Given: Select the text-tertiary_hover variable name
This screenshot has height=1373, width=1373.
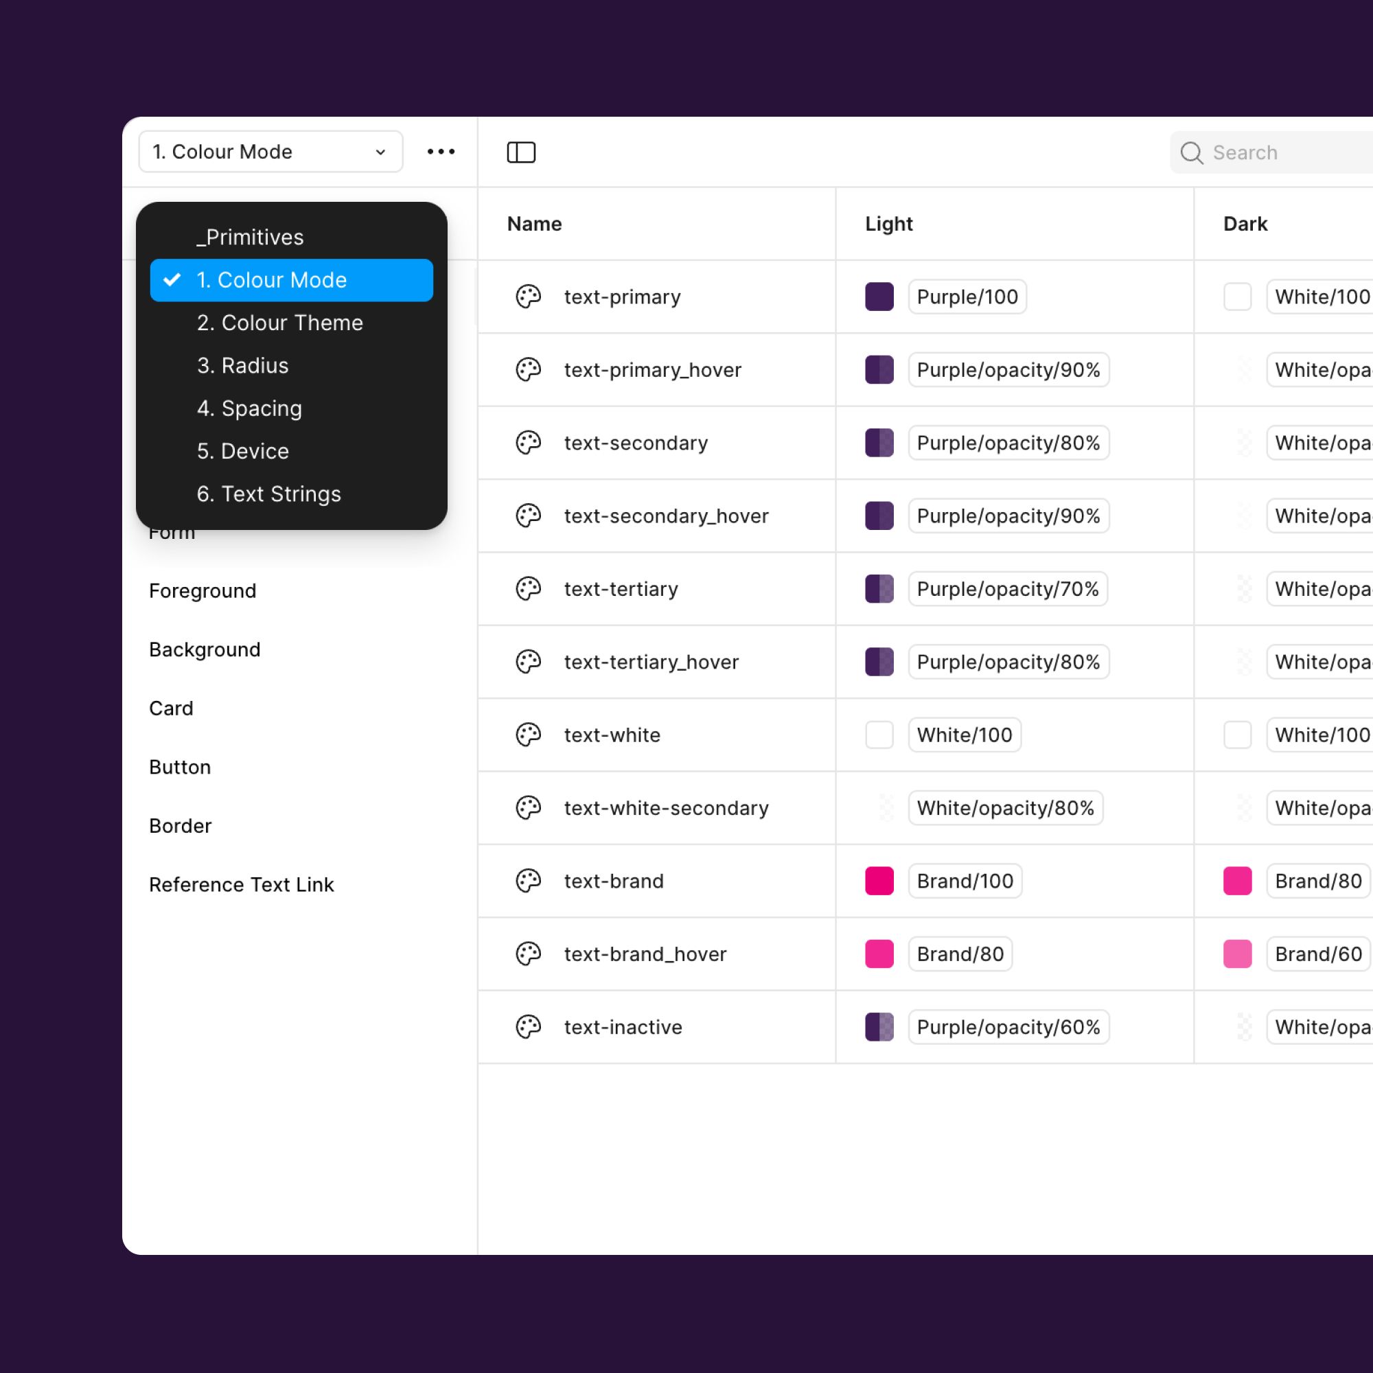Looking at the screenshot, I should click(651, 662).
